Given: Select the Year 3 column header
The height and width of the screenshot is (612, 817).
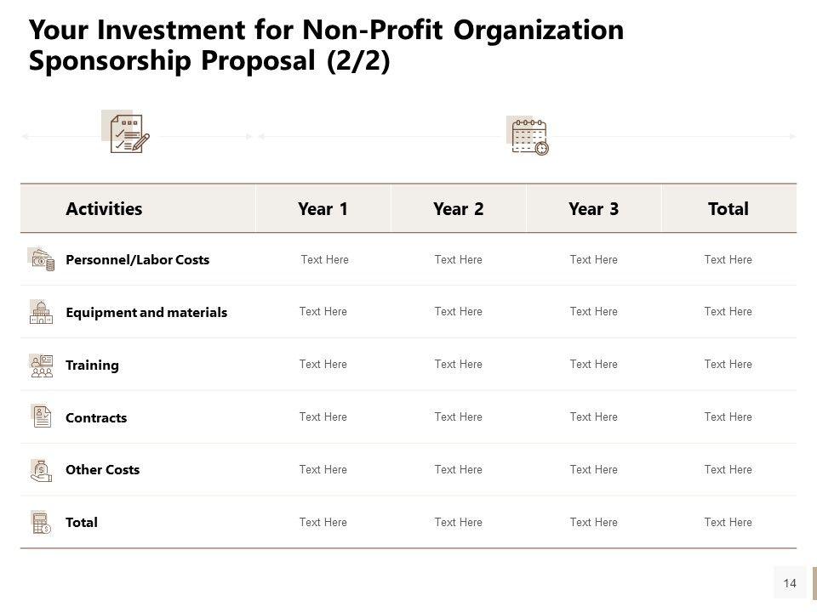Looking at the screenshot, I should point(593,209).
